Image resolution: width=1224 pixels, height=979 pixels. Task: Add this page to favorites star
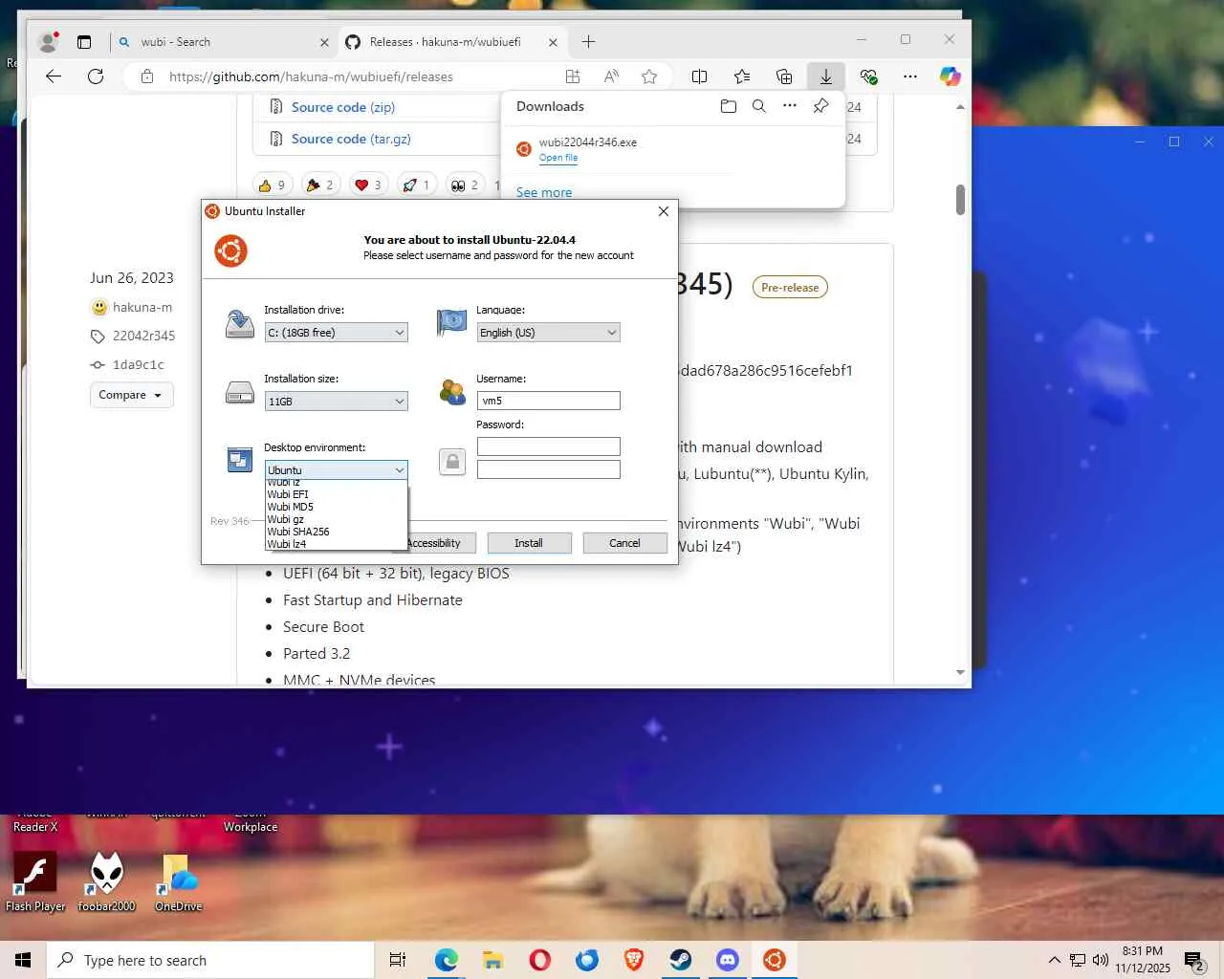[x=649, y=76]
